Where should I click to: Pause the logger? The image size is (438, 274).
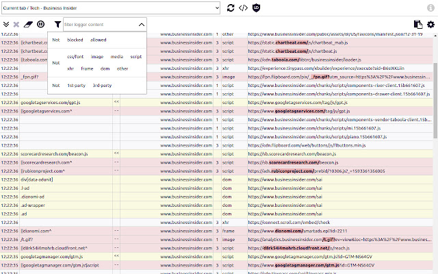pos(41,25)
